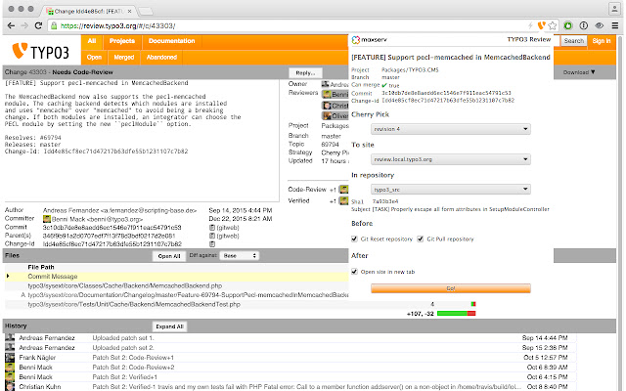
Task: Click the total +197, -32 diff bar
Action: pyautogui.click(x=456, y=314)
